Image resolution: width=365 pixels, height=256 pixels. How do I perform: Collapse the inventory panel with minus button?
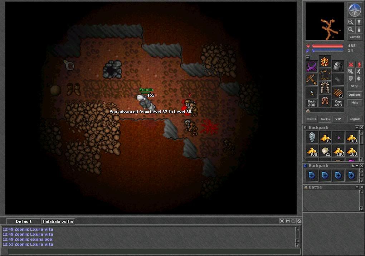[x=308, y=57]
